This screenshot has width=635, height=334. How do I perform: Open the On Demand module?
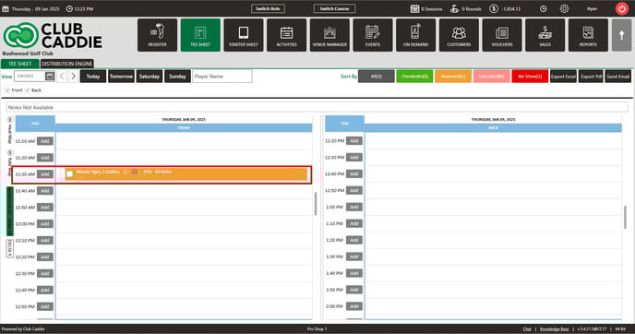(x=415, y=35)
